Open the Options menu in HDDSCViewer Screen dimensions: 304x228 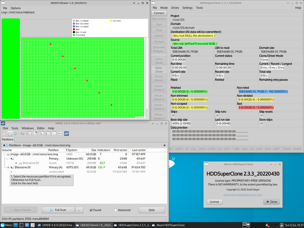pyautogui.click(x=16, y=8)
